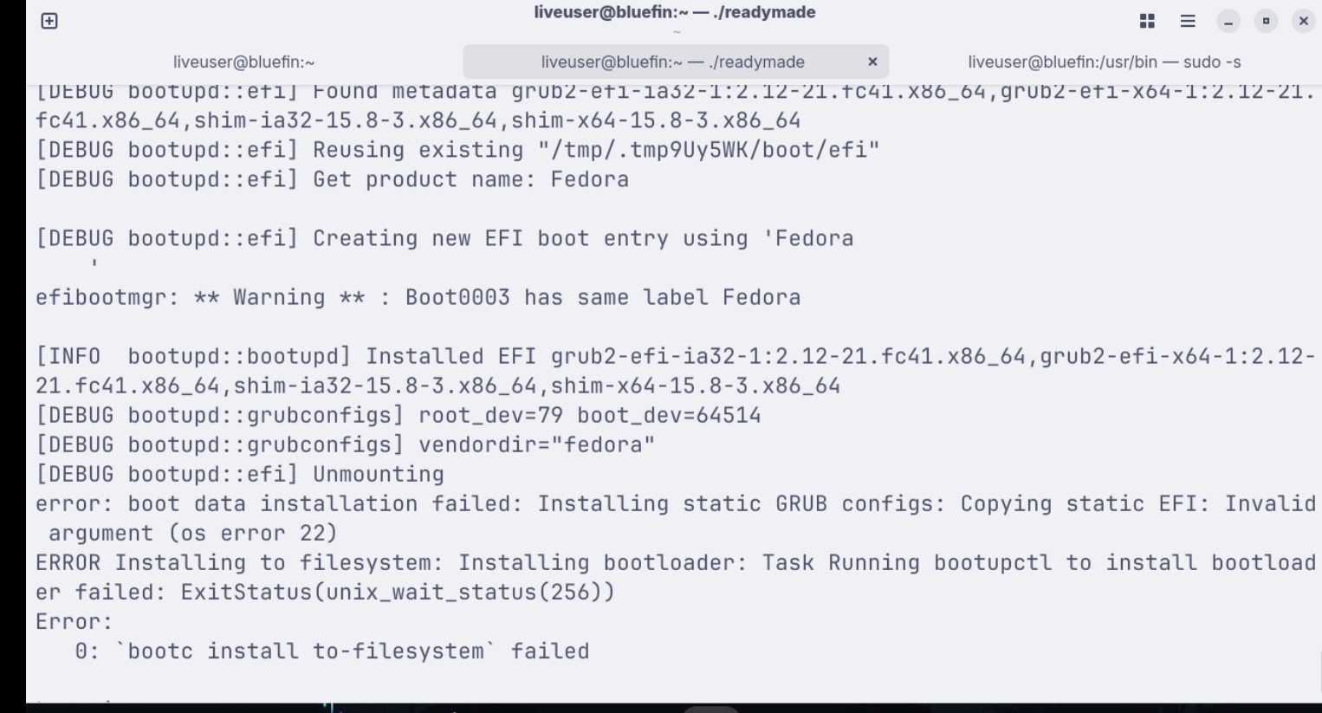Select the ./readymade tab

(x=672, y=62)
